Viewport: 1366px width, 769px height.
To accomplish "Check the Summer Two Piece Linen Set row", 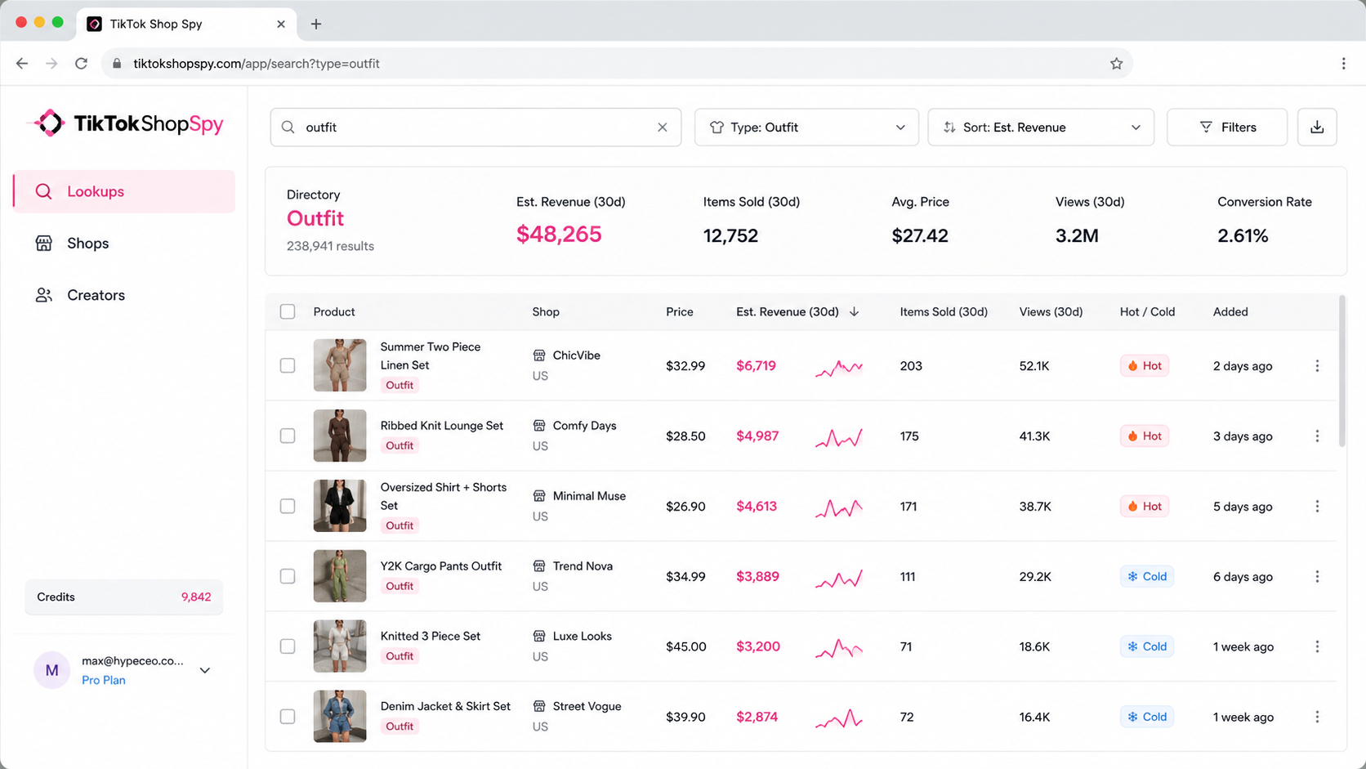I will pos(288,366).
